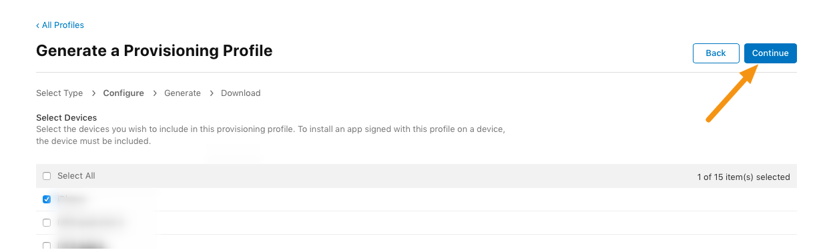Click chevron between Configure and Generate

point(154,93)
